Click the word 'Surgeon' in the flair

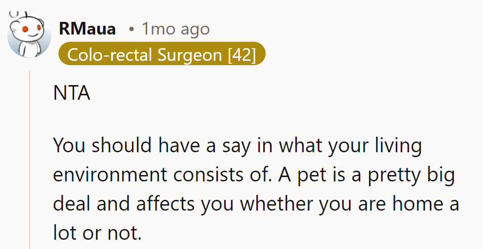190,55
